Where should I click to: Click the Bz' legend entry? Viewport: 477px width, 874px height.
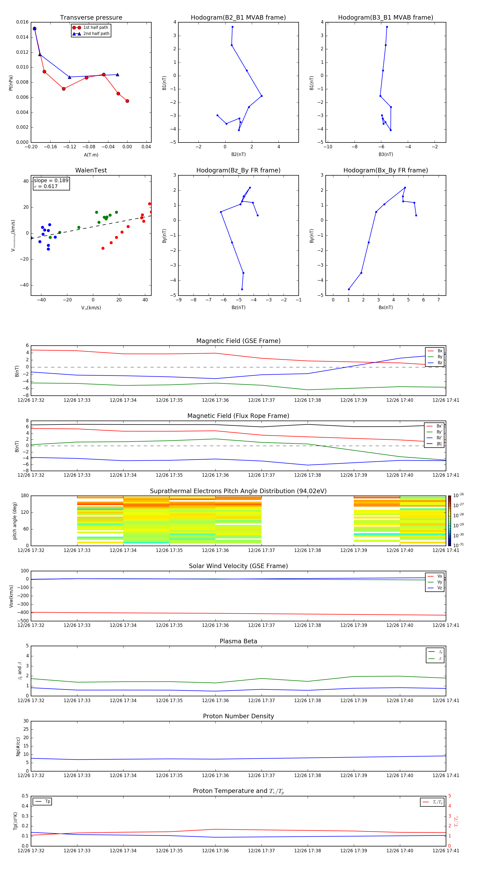pos(435,438)
